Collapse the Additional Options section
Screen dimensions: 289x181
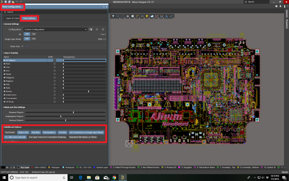4,127
